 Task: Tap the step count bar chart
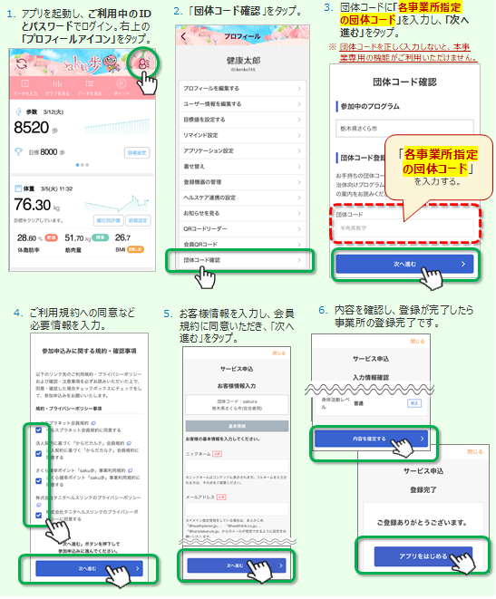point(117,127)
